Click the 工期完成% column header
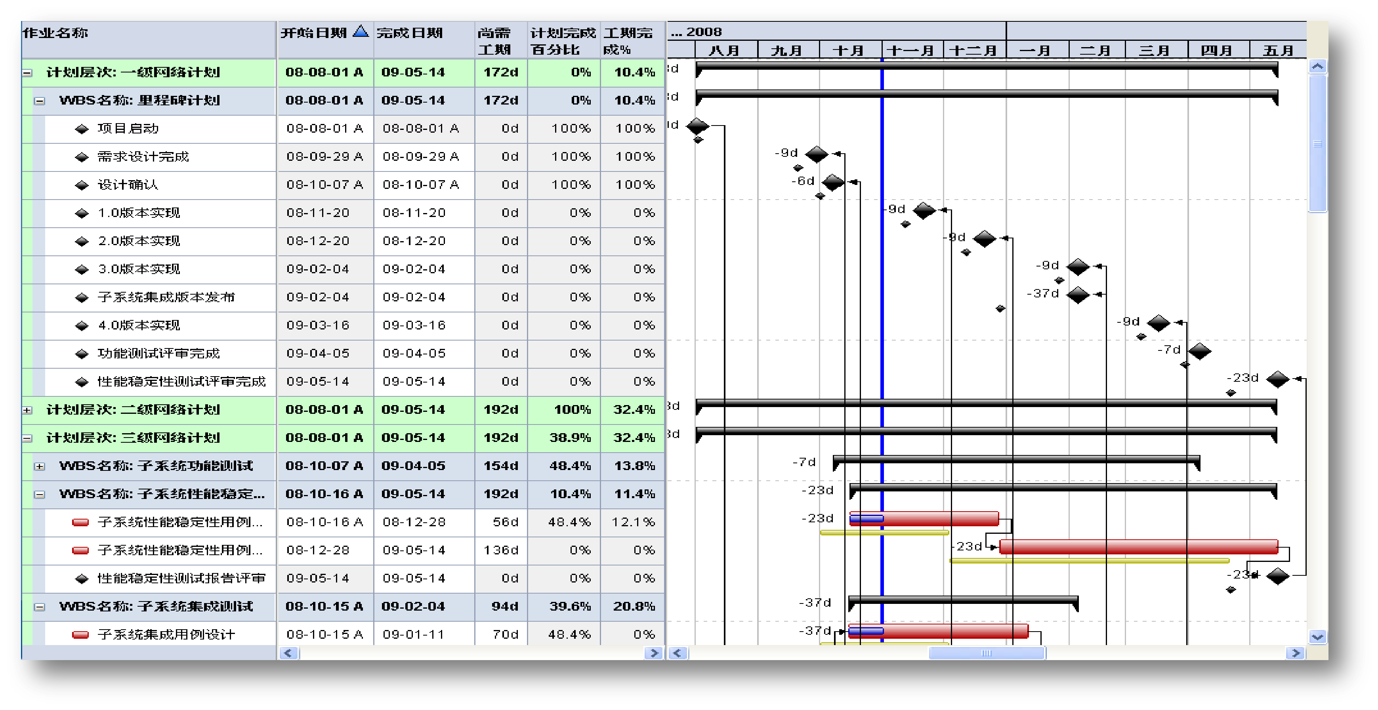The height and width of the screenshot is (710, 1378). click(632, 40)
